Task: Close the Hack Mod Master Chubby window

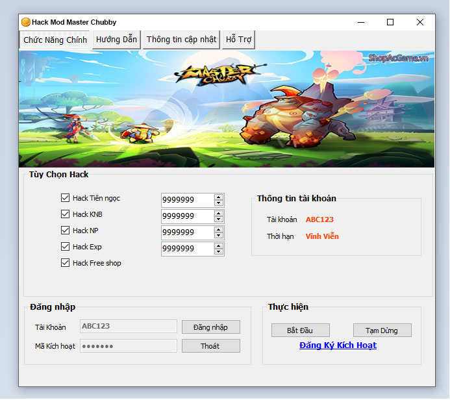Action: tap(420, 22)
